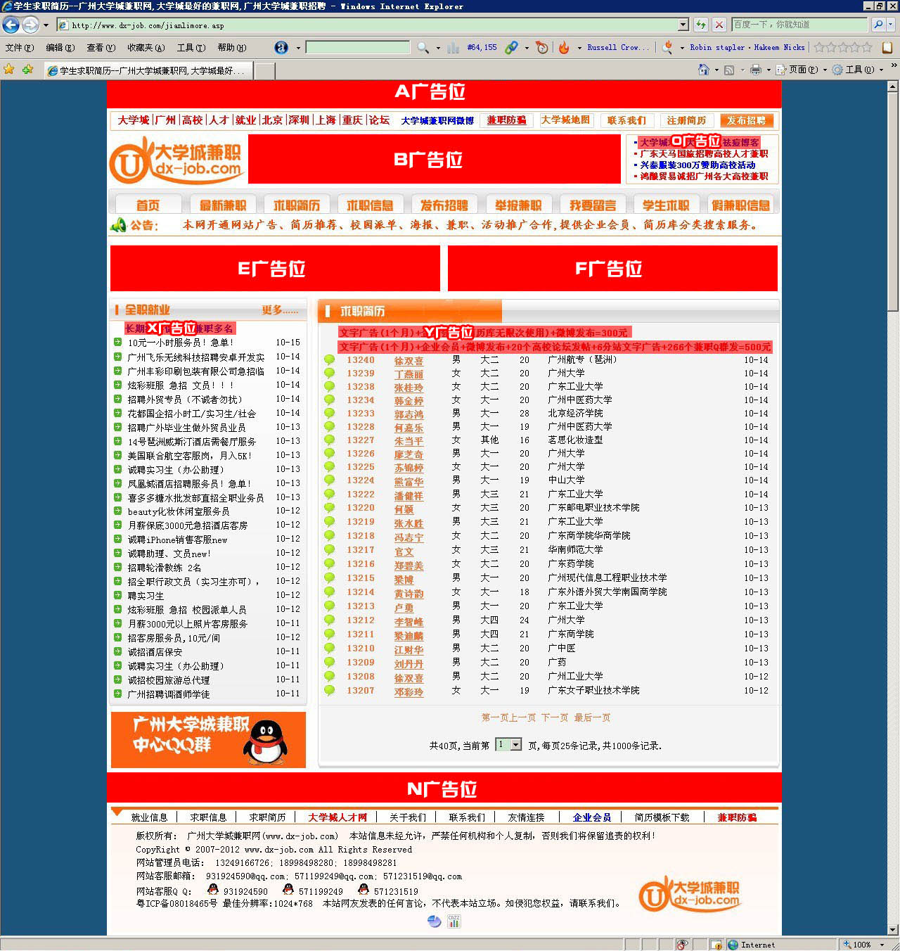Click the vertical scrollbar down arrow
The width and height of the screenshot is (900, 951).
click(x=893, y=930)
